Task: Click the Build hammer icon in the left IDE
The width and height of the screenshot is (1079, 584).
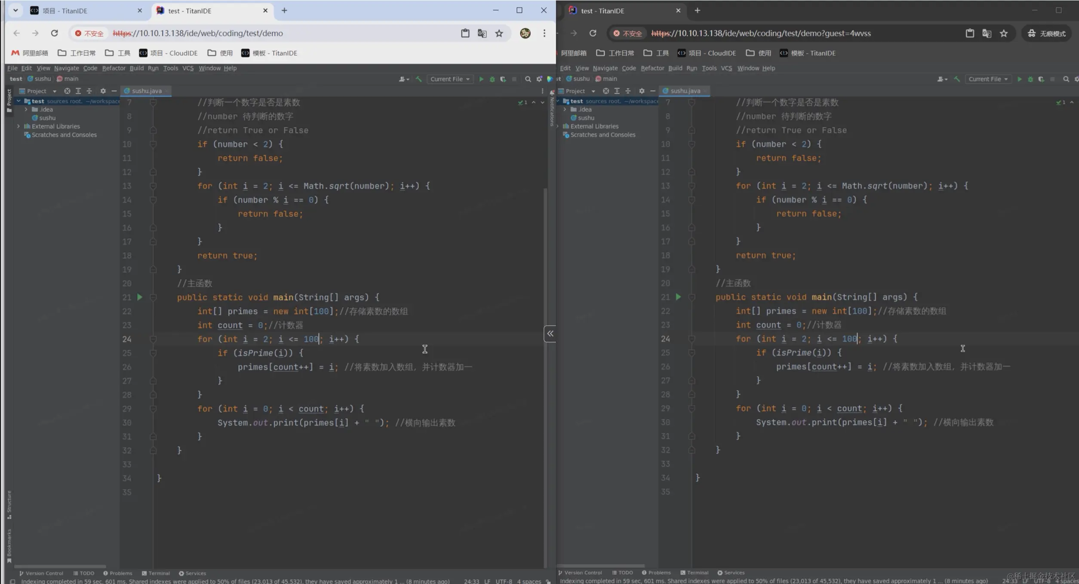Action: pos(418,79)
